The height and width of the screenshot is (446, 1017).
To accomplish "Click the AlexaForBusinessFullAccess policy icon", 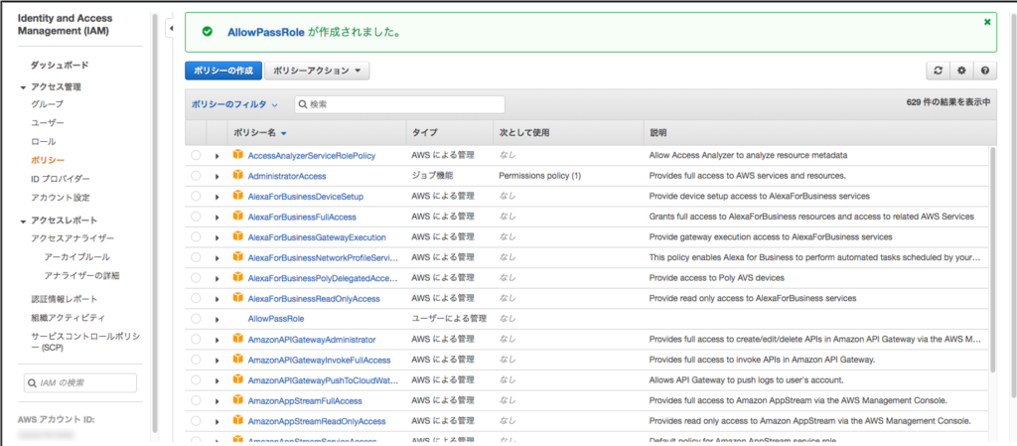I will pyautogui.click(x=237, y=216).
